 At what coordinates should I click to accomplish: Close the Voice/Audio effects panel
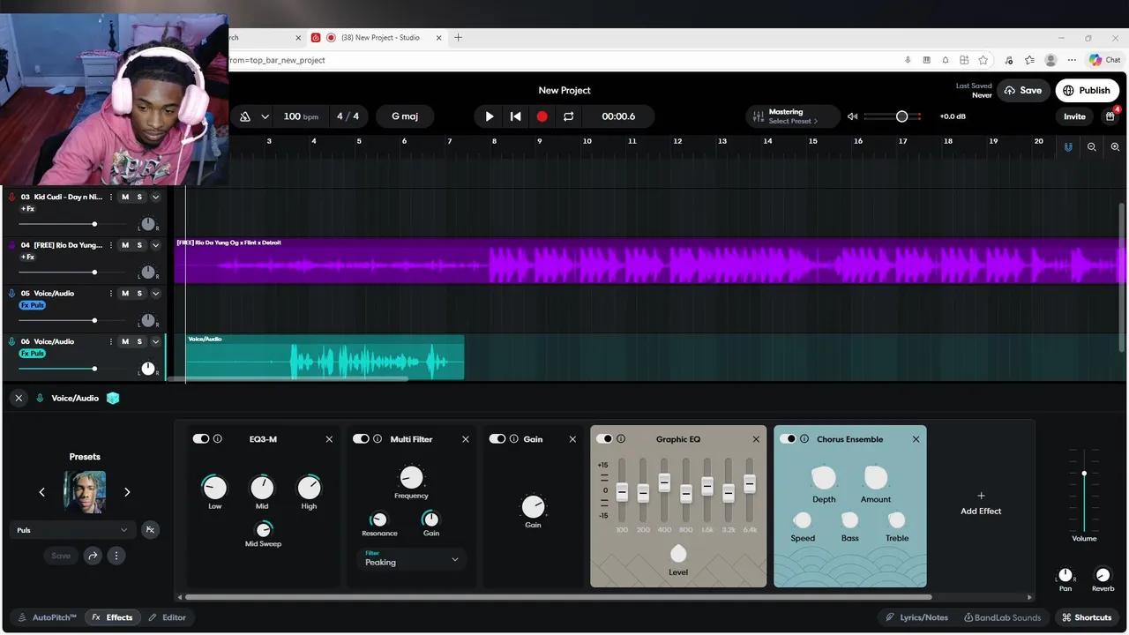pyautogui.click(x=19, y=398)
